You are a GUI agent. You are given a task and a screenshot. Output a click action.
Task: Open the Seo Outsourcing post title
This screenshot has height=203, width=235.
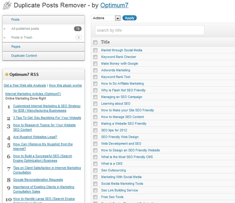pos(113,170)
